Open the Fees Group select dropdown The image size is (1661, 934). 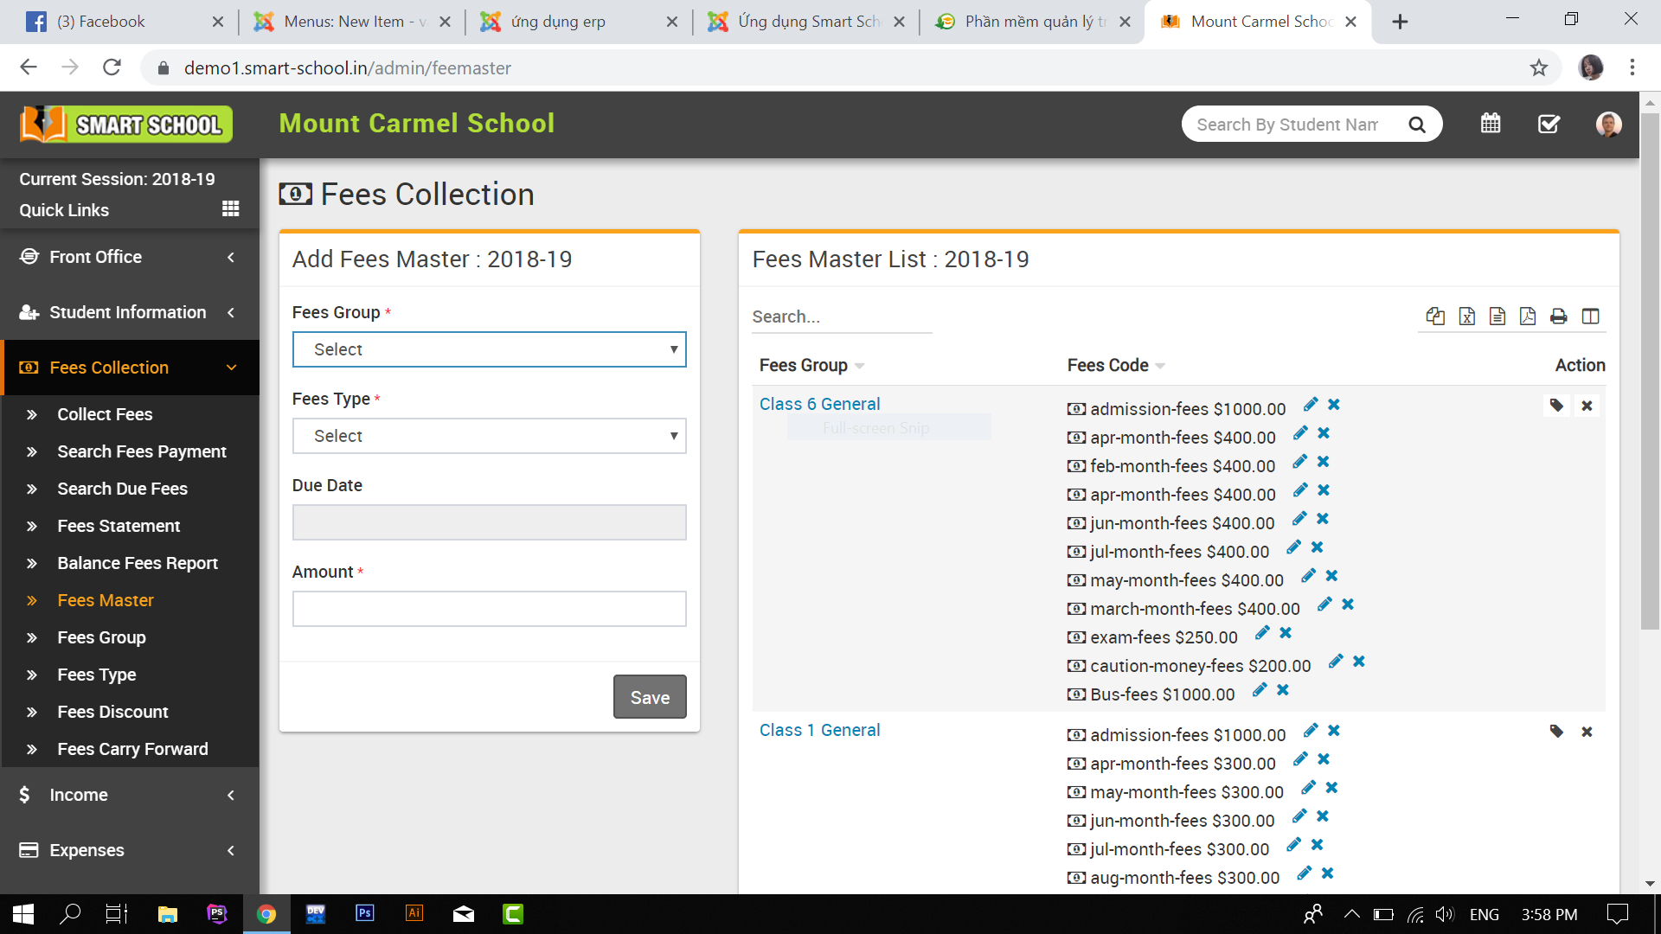coord(490,349)
